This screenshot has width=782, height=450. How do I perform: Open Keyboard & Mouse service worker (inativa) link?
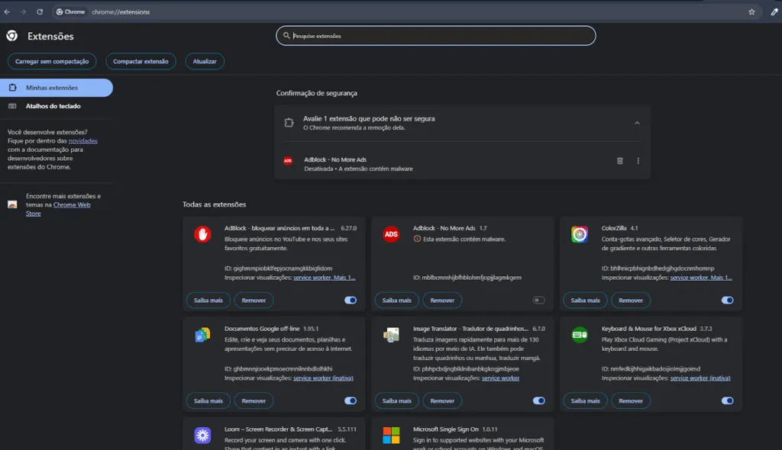[700, 378]
